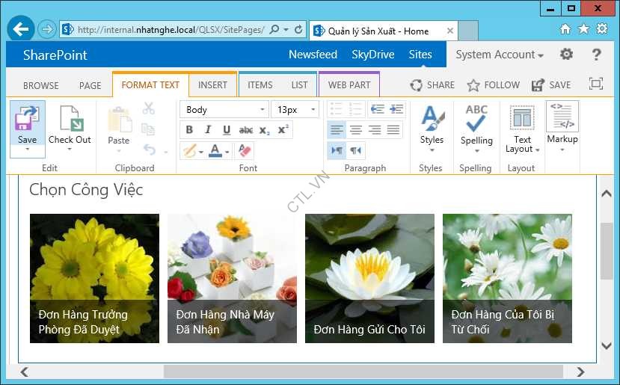Viewport: 620px width, 385px height.
Task: Click the increase indent icon
Action: pos(396,109)
